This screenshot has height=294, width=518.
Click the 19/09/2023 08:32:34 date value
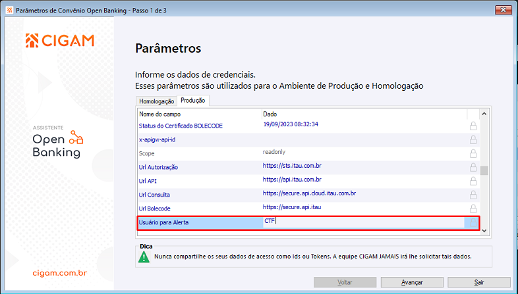[291, 124]
